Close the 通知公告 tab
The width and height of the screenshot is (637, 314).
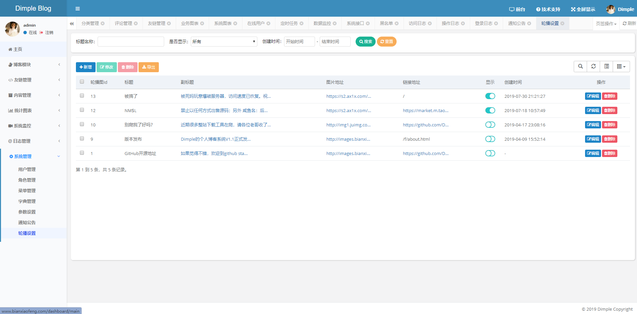click(529, 23)
